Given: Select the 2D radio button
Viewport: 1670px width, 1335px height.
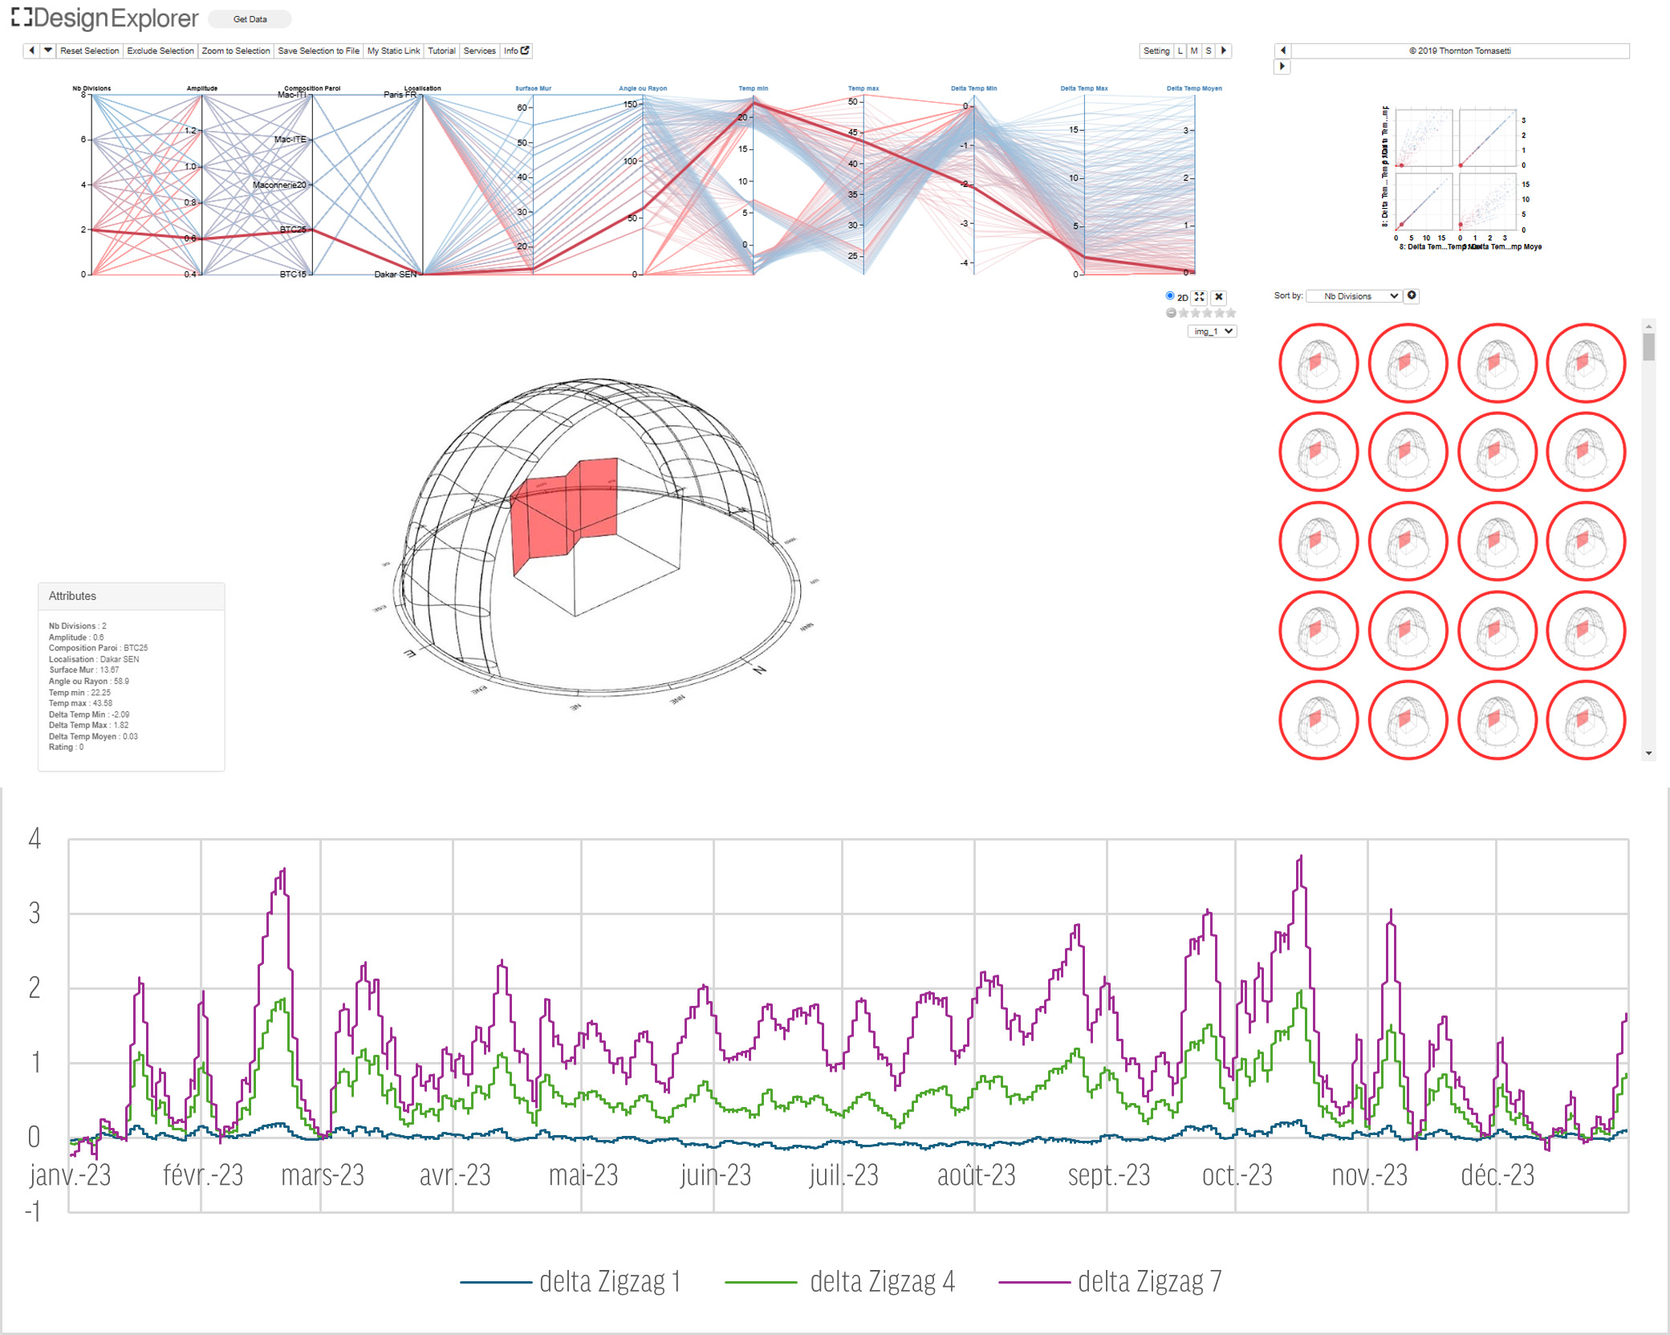Looking at the screenshot, I should click(x=1170, y=296).
